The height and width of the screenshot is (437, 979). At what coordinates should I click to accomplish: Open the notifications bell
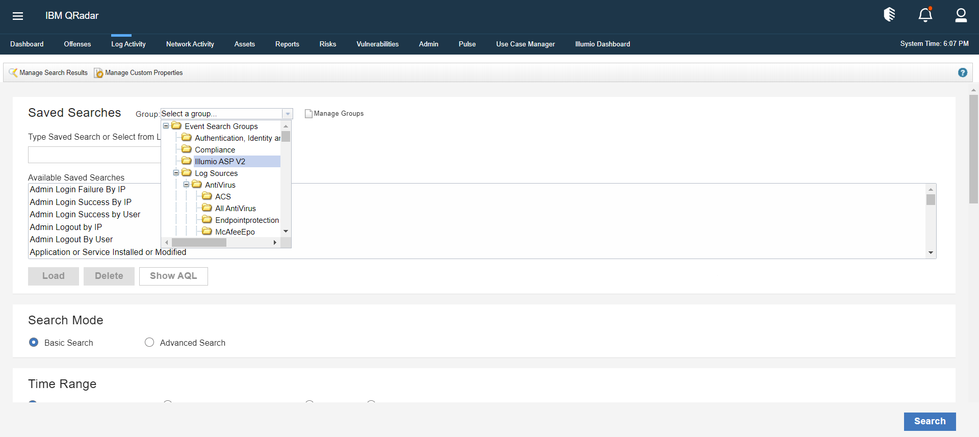pyautogui.click(x=925, y=15)
